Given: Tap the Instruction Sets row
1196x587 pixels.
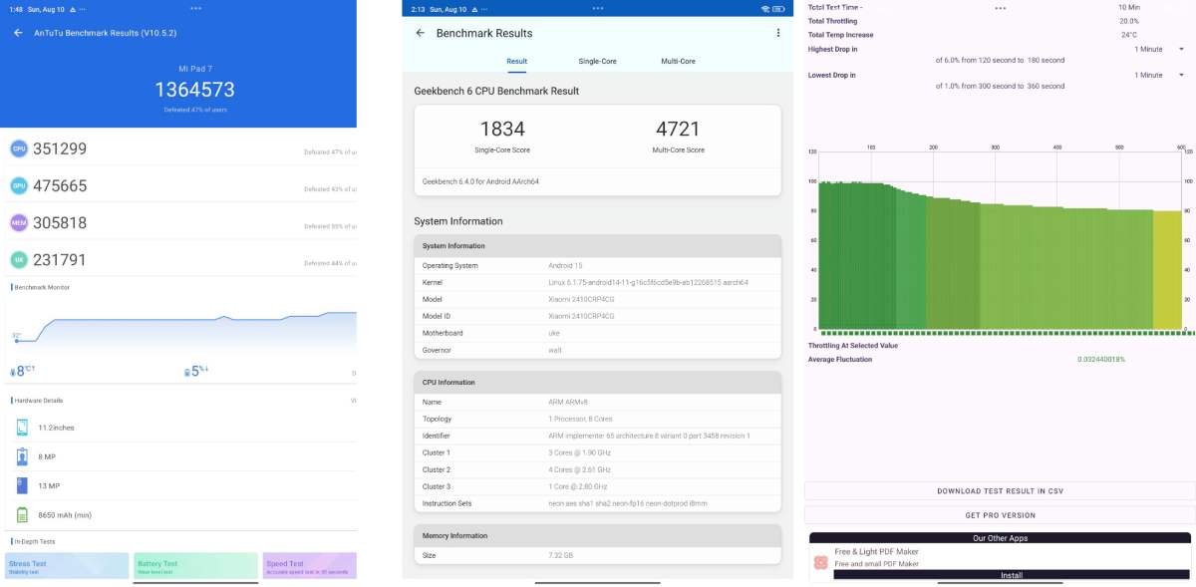Looking at the screenshot, I should (597, 503).
